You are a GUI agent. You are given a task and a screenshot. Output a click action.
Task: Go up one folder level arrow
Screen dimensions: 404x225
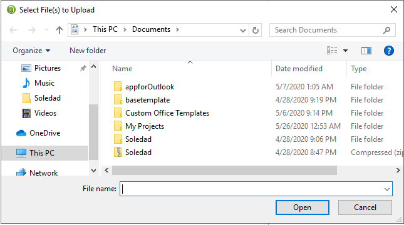60,30
